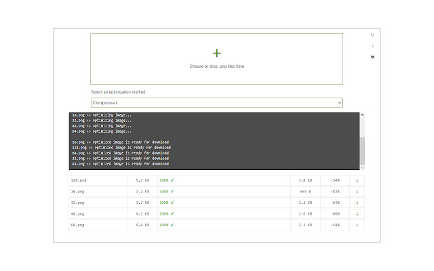
Task: Click the 4.1 KB original size
Action: pos(142,214)
